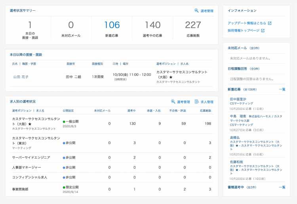Click 選考中 value 2 for サーバーサイドエンジニア
Viewport: 297px width, 204px height.
coord(135,157)
